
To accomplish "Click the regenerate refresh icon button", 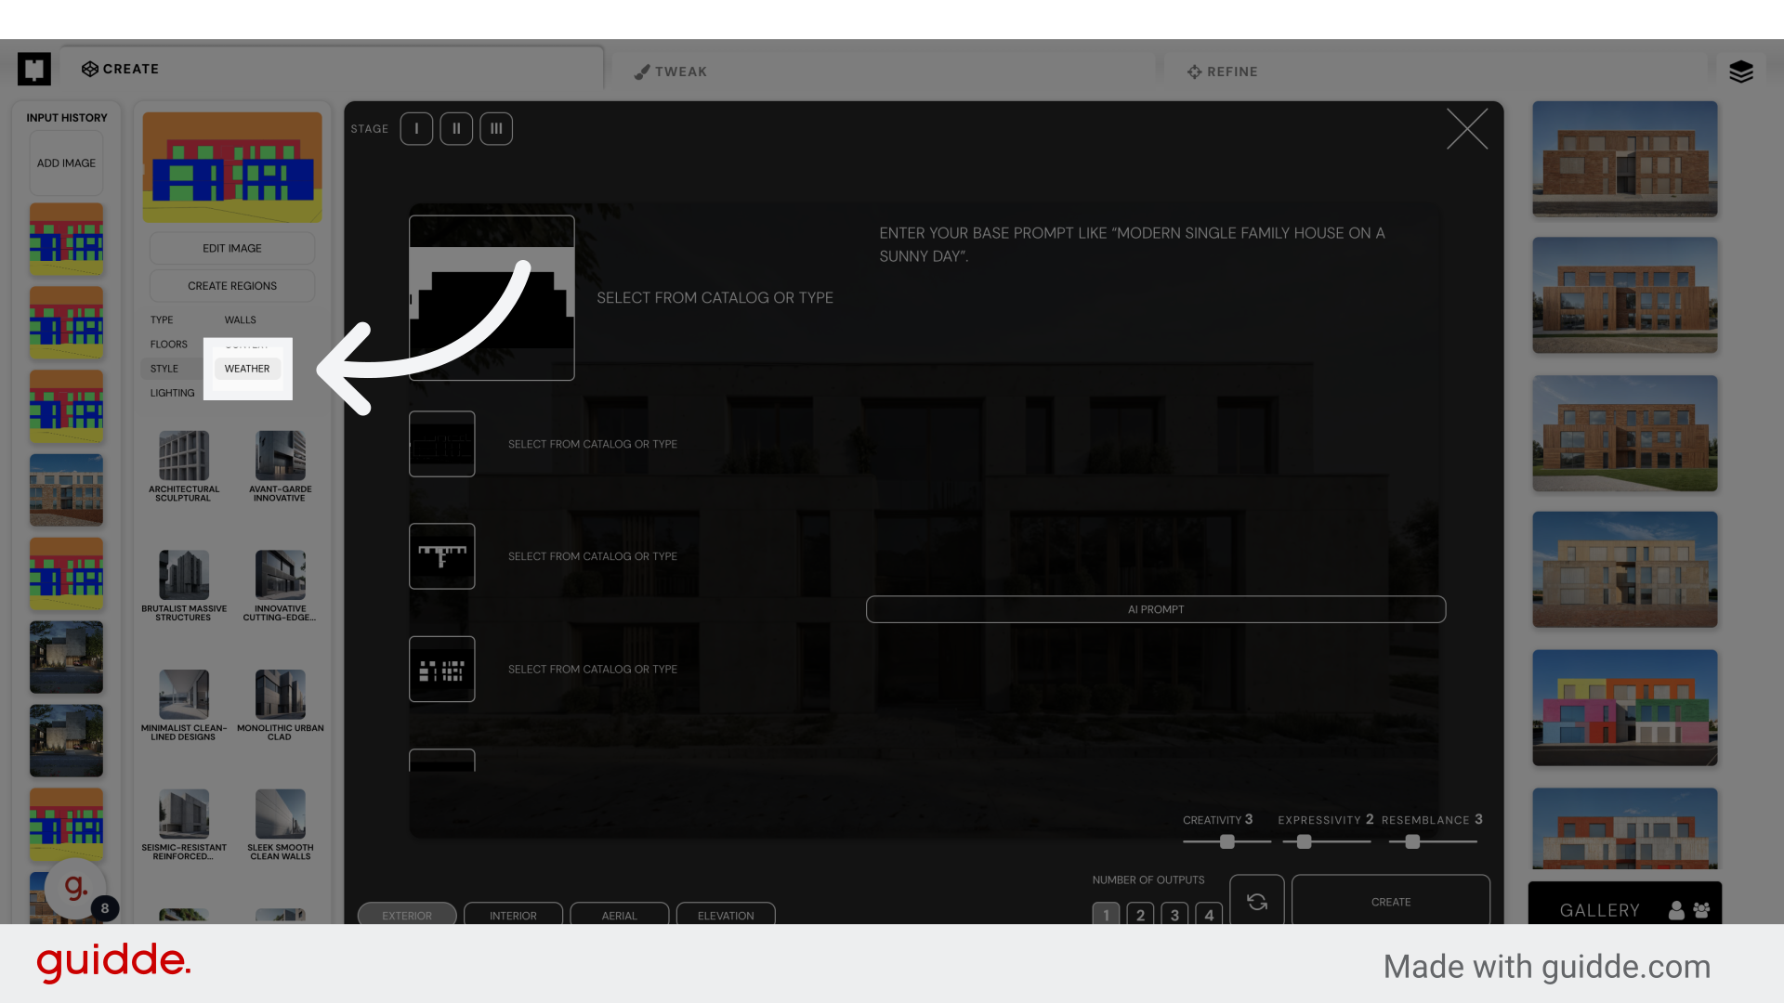I will tap(1256, 901).
